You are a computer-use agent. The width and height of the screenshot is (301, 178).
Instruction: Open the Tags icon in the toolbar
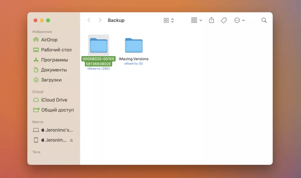[224, 20]
